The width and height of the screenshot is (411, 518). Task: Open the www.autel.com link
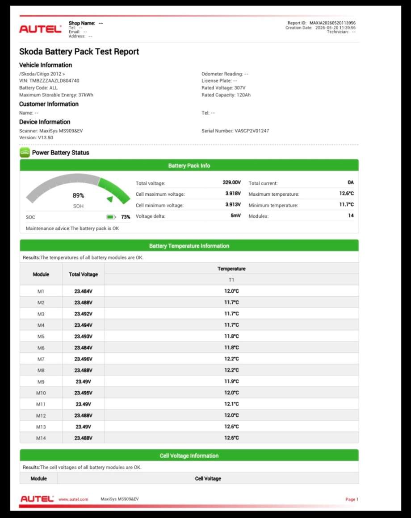[73, 499]
